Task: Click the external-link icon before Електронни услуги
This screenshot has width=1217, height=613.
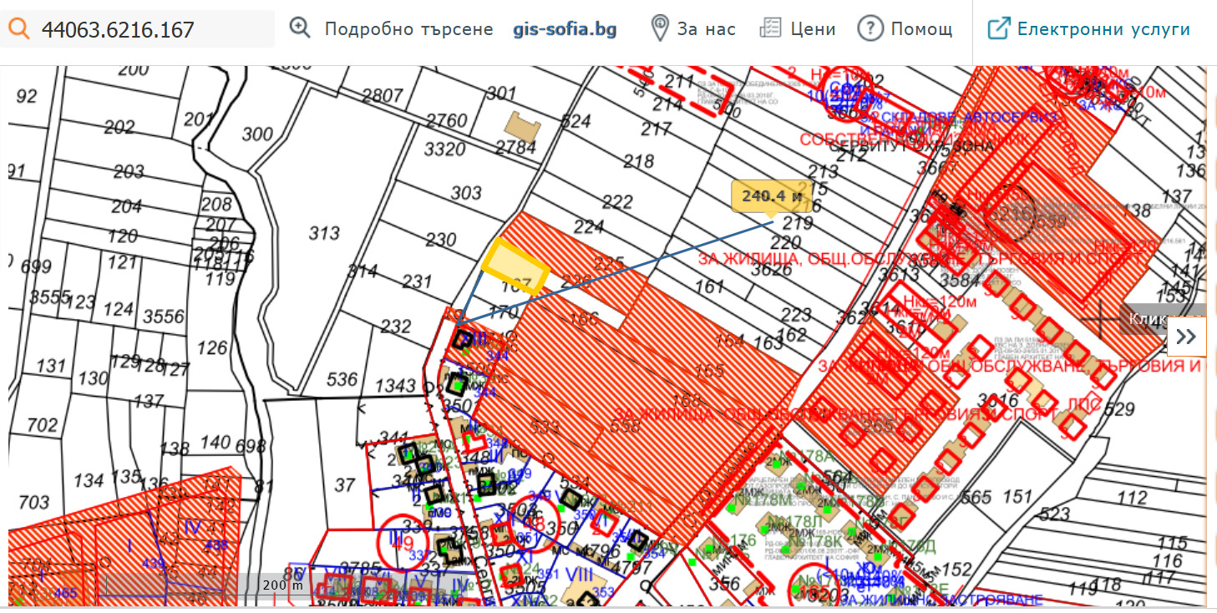Action: point(998,27)
